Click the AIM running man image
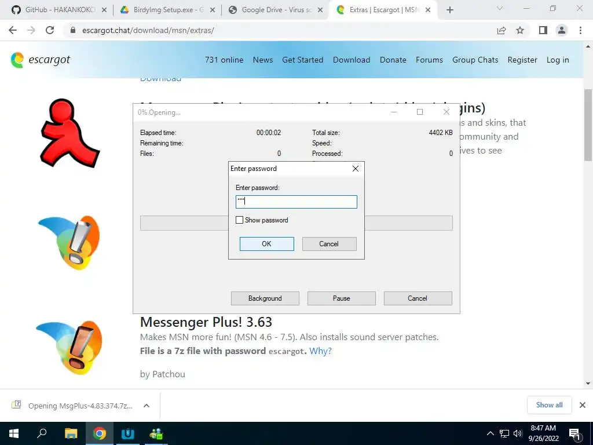This screenshot has width=593, height=445. [70, 133]
